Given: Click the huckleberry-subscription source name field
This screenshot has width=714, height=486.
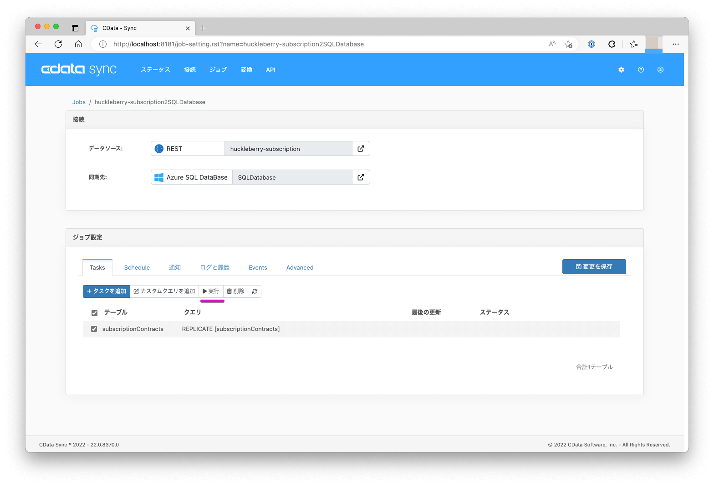Looking at the screenshot, I should pyautogui.click(x=288, y=149).
